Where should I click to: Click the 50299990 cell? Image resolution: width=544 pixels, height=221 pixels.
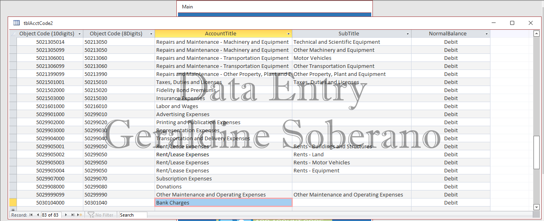[119, 194]
